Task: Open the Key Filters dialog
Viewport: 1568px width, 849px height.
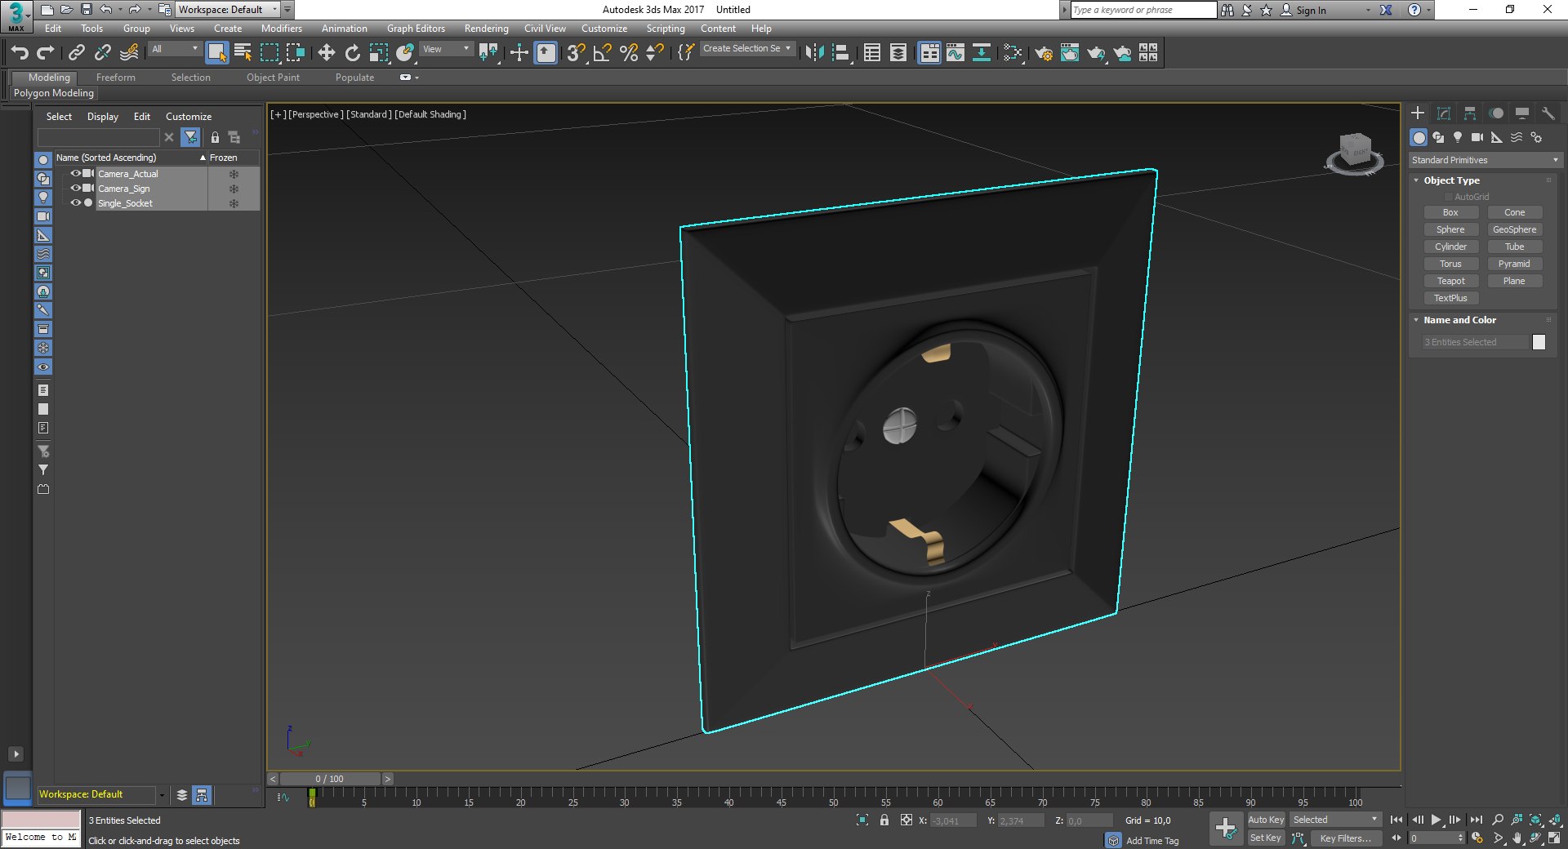Action: click(1346, 838)
